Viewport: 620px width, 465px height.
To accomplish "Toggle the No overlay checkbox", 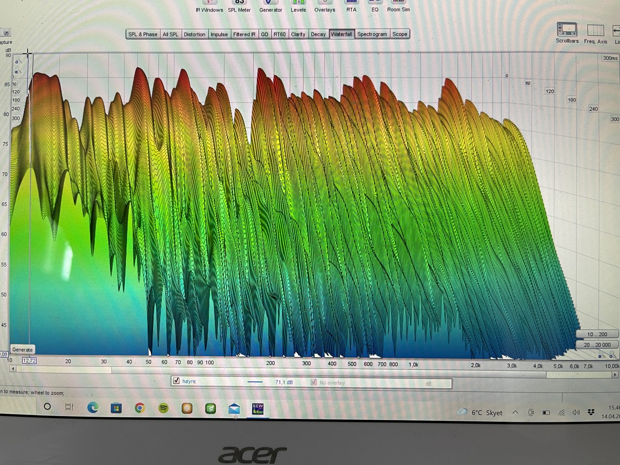I will pyautogui.click(x=314, y=382).
